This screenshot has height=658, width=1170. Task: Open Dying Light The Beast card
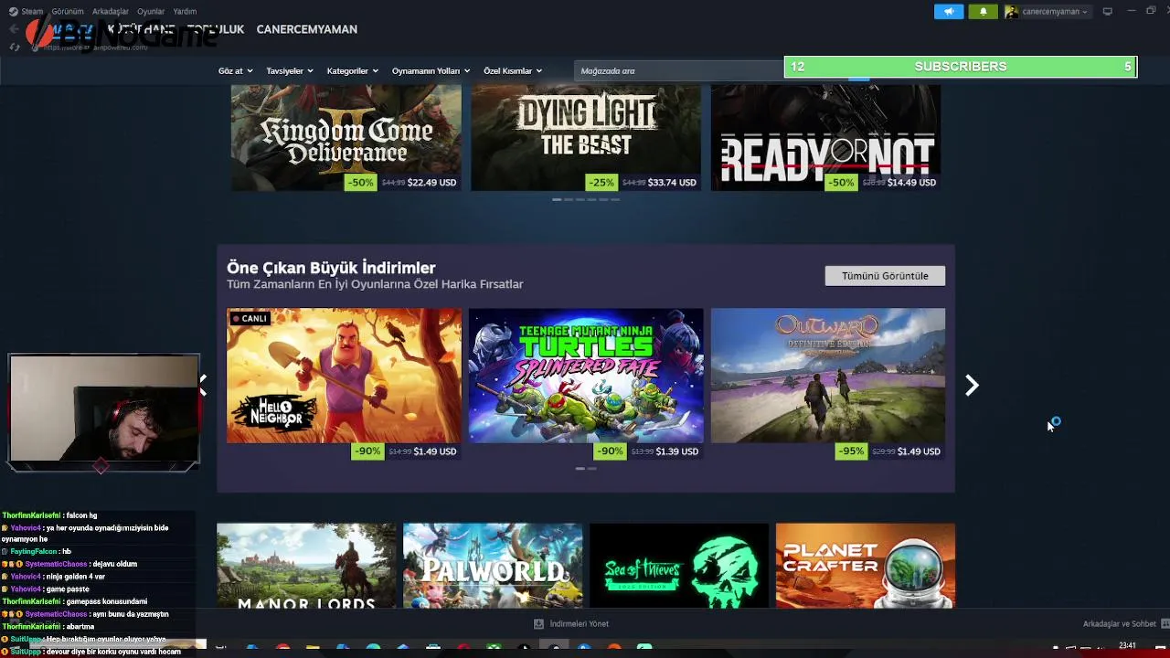coord(586,137)
